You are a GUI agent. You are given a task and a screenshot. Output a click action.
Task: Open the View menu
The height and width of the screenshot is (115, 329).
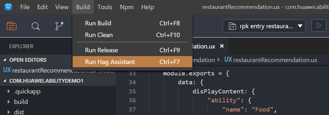[62, 7]
